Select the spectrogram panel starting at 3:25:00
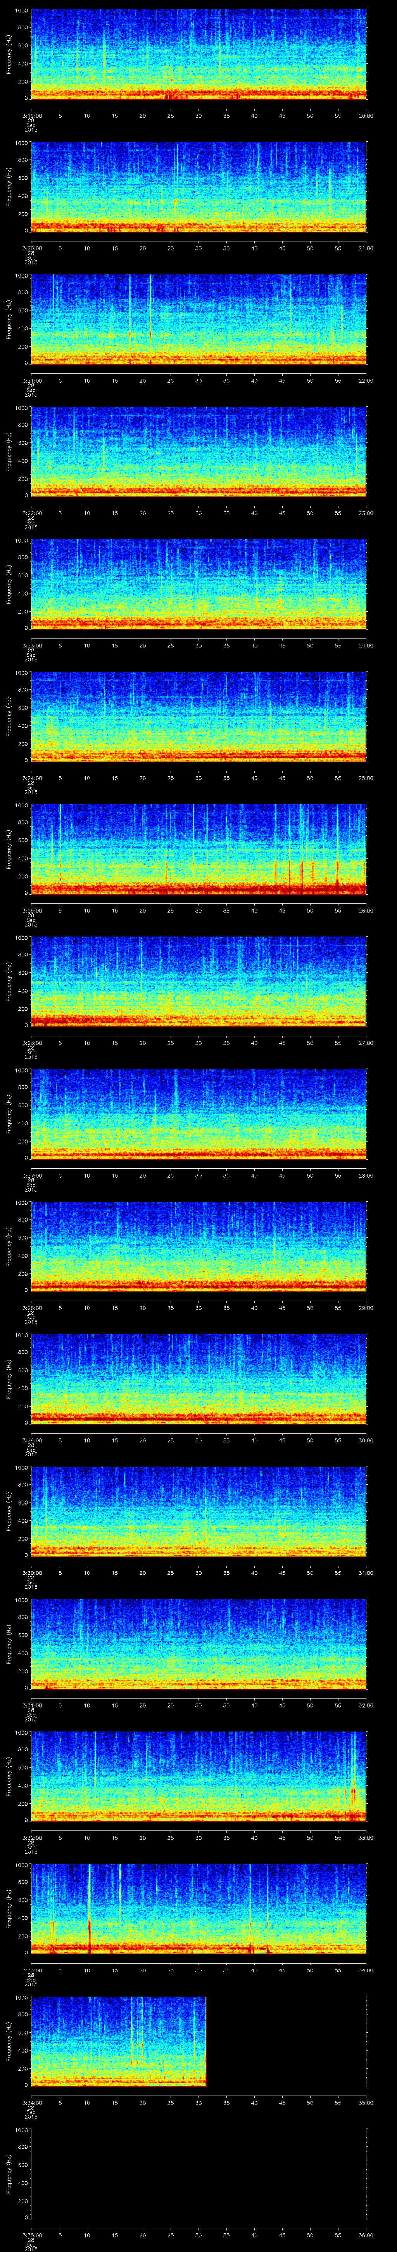 [x=199, y=849]
